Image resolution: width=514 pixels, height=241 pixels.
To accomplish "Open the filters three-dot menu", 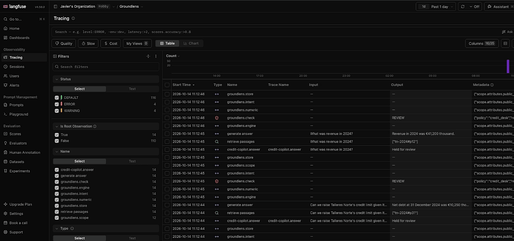I will click(x=156, y=56).
